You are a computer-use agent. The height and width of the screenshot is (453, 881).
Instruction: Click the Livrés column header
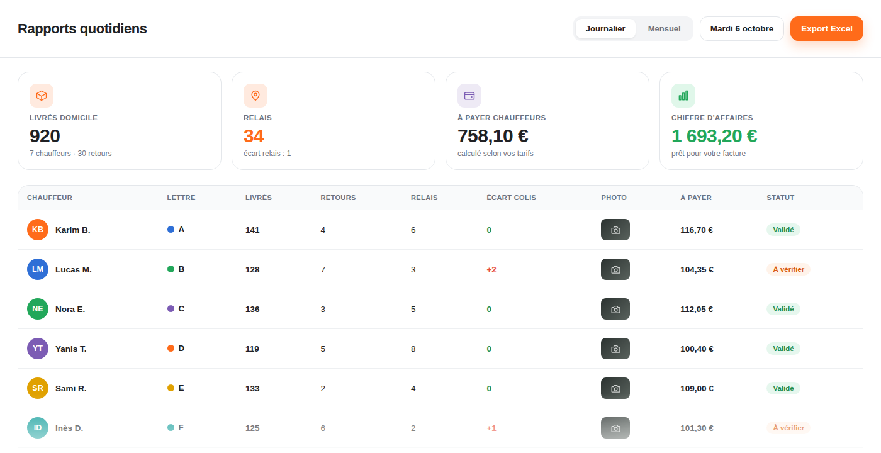[x=259, y=198]
